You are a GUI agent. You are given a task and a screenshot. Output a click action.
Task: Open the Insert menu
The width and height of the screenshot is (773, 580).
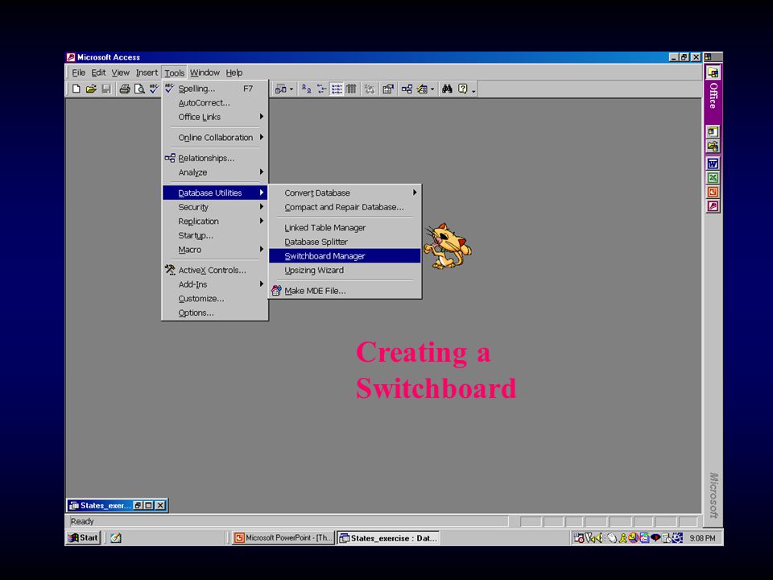pos(147,73)
